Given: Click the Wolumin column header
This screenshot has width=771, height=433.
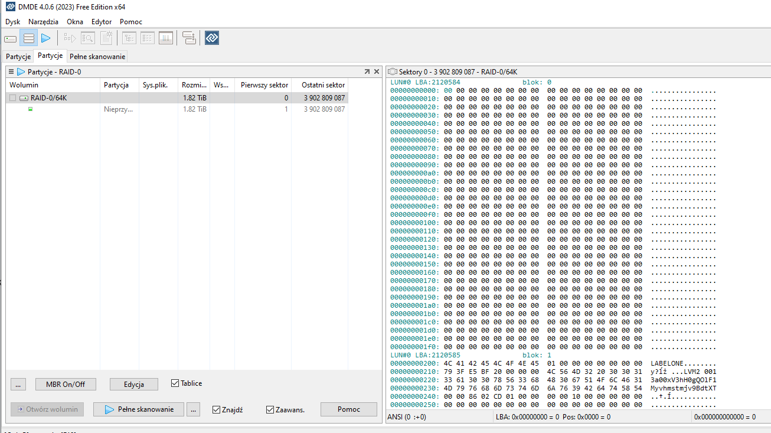Looking at the screenshot, I should coord(53,85).
